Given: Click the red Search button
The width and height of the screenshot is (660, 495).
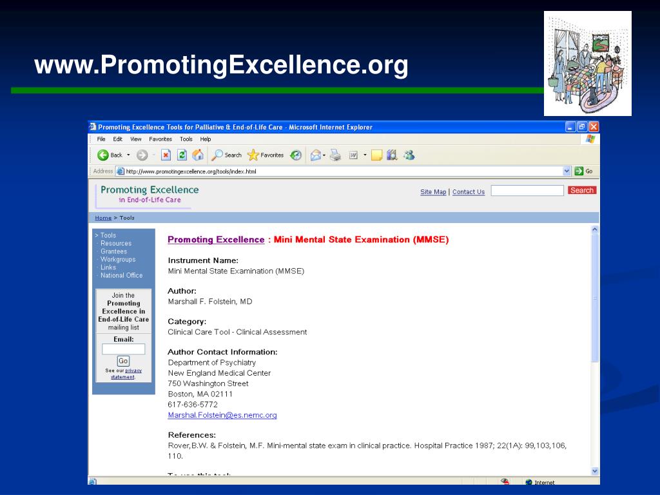Looking at the screenshot, I should [x=582, y=190].
